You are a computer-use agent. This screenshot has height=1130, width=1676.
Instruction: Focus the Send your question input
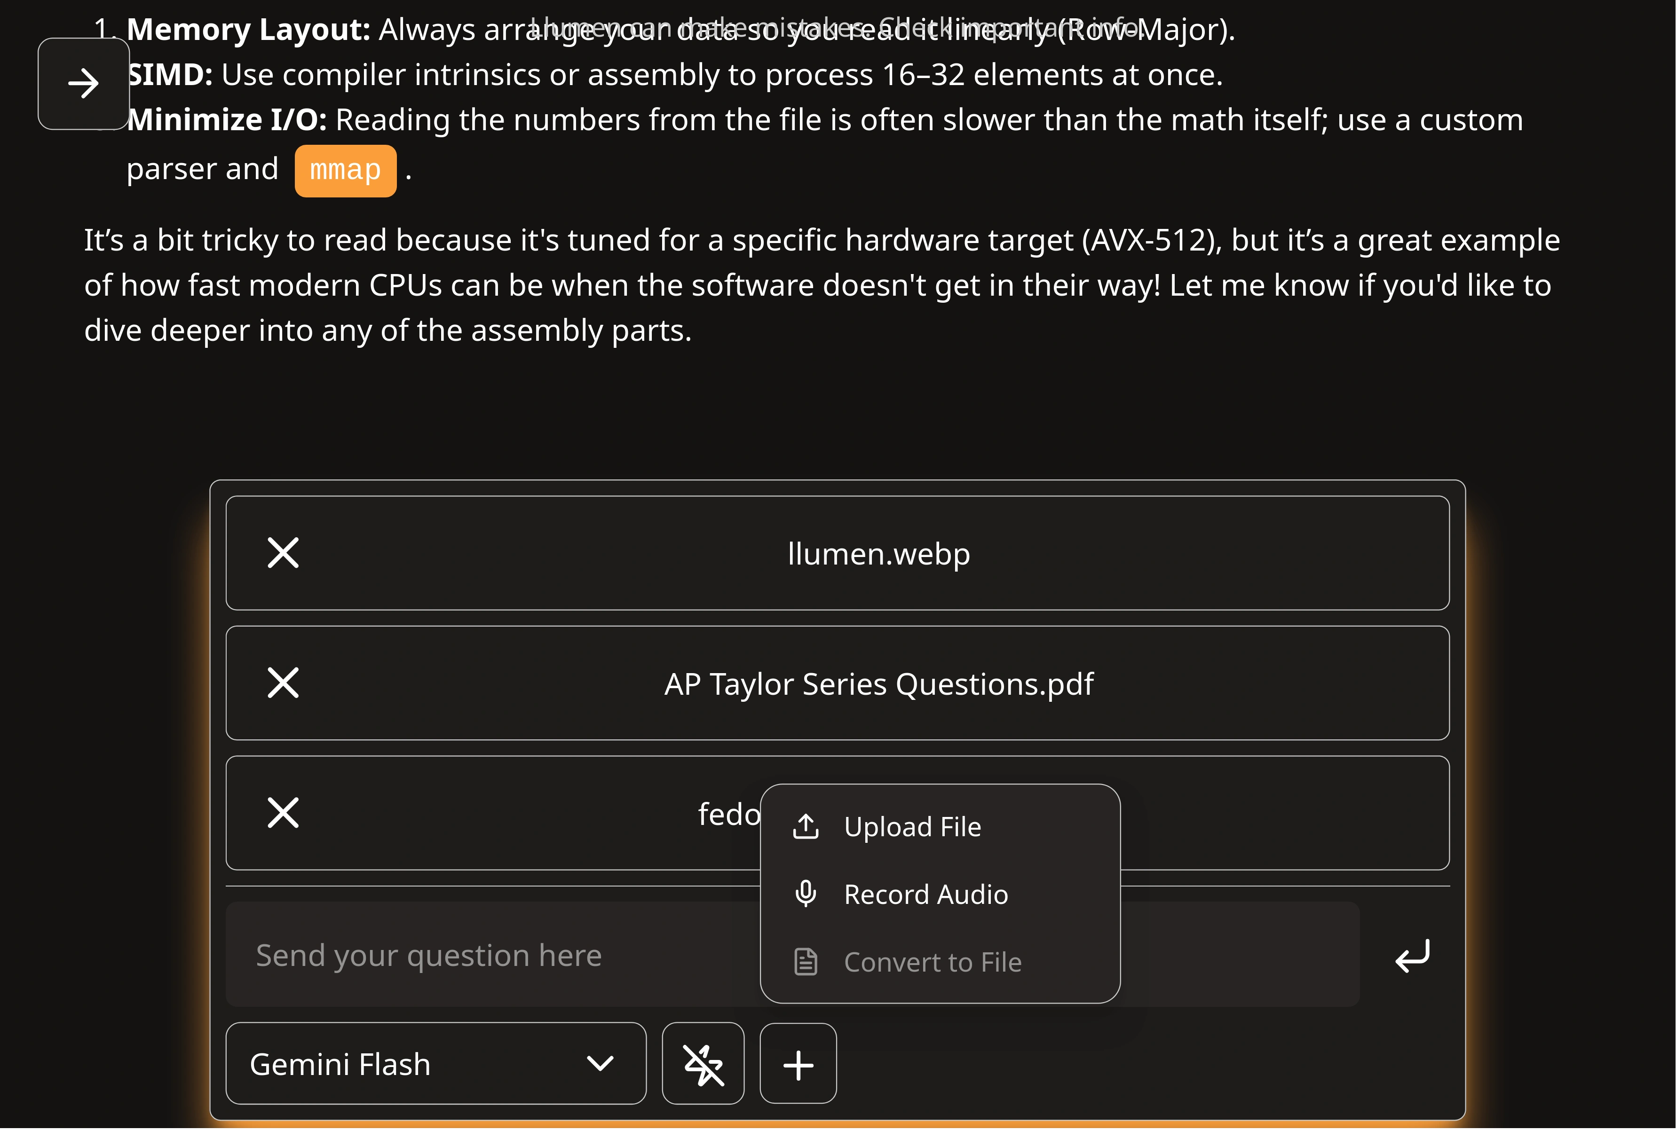click(x=490, y=956)
